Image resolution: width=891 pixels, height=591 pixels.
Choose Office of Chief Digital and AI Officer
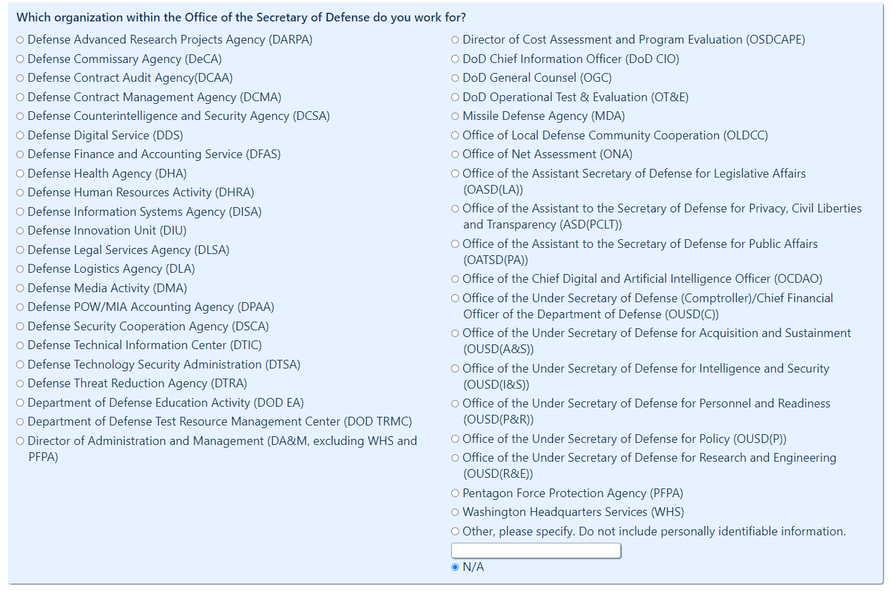click(x=455, y=279)
